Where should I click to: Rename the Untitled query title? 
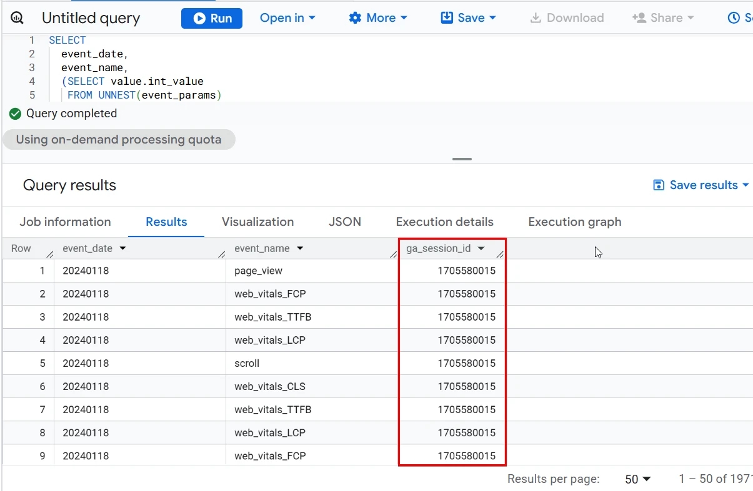[x=91, y=18]
